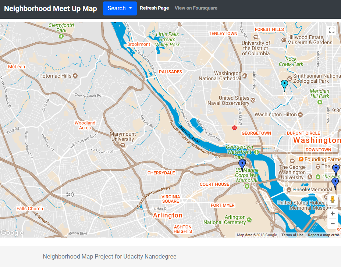Viewport: 341px width, 267px height.
Task: Click Hillwood Estate museum icon
Action: 284,40
